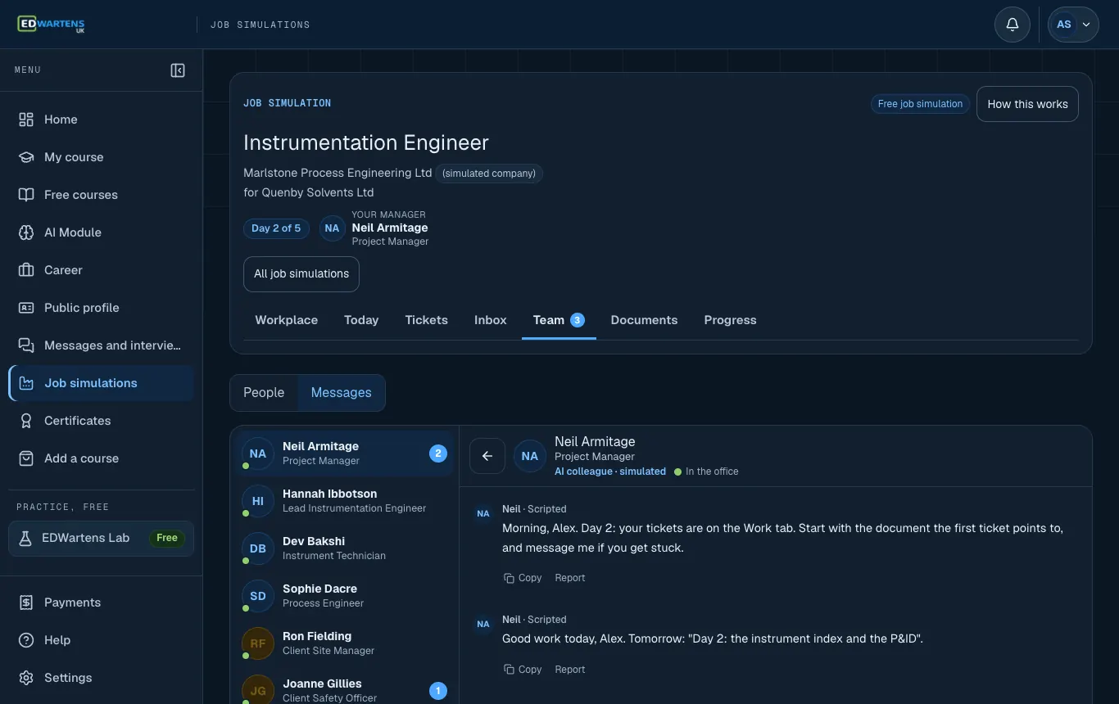The width and height of the screenshot is (1119, 704).
Task: Click the EDWartens UK logo
Action: [x=51, y=25]
